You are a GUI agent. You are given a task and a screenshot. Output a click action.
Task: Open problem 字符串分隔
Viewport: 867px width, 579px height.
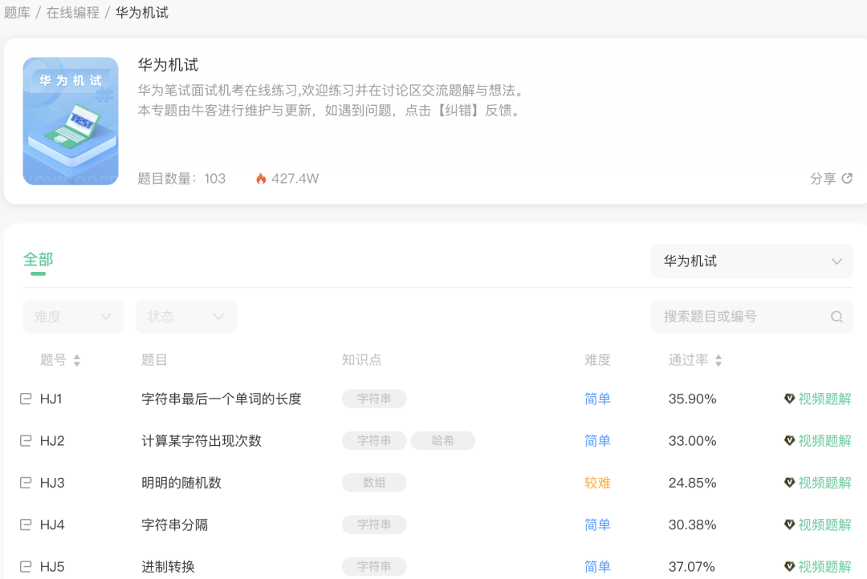point(175,524)
